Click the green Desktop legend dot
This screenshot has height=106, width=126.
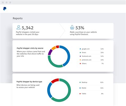click(x=80, y=82)
